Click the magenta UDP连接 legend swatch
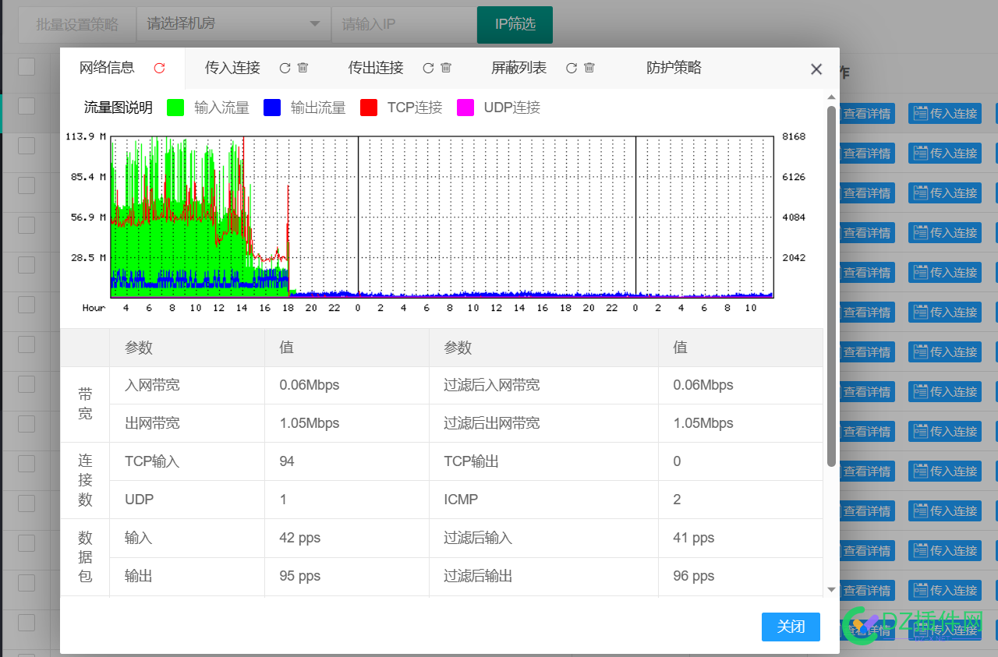This screenshot has width=998, height=657. tap(465, 108)
